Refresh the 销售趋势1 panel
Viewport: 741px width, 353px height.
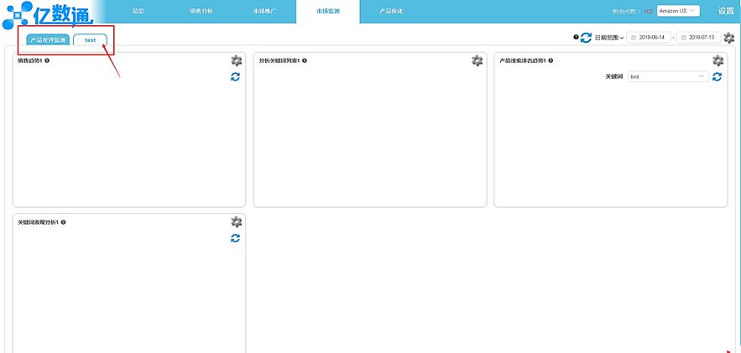(235, 76)
